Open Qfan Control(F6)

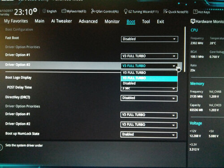[105, 11]
